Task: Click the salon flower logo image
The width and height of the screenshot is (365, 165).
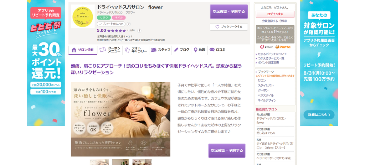Action: tap(83, 16)
